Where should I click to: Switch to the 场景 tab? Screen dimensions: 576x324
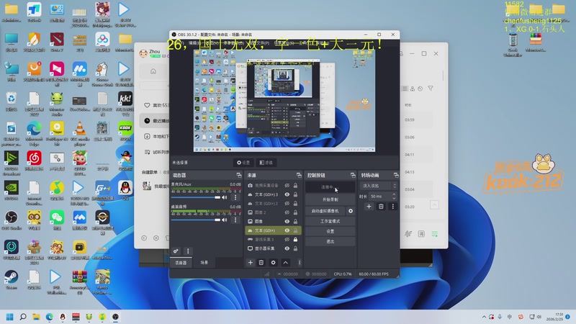point(204,263)
